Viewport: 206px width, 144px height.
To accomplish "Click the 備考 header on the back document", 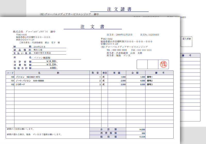I will coord(186,56).
